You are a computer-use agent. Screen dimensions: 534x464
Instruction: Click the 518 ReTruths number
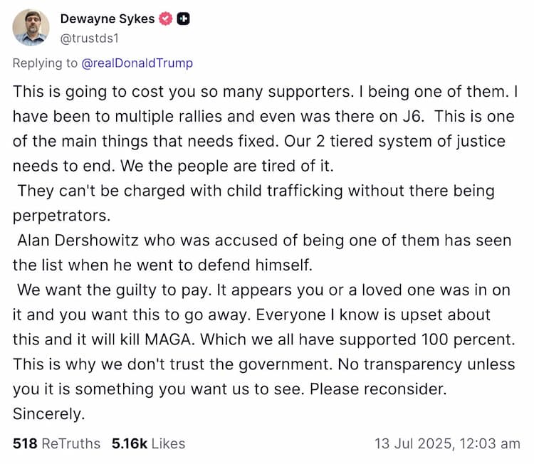[25, 443]
